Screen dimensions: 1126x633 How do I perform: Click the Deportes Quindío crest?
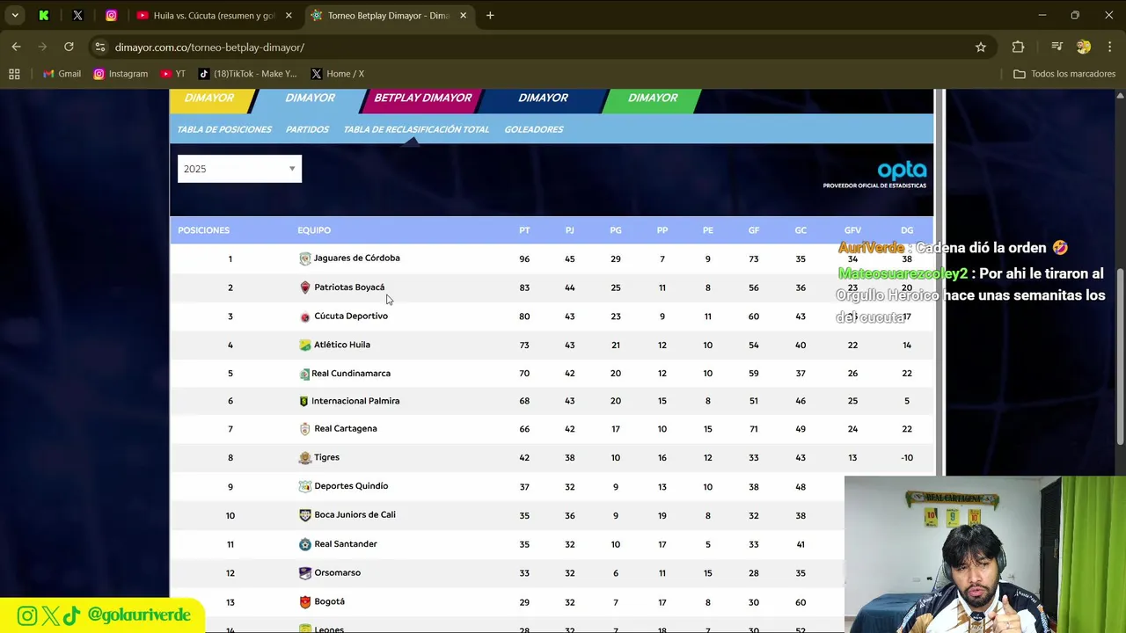pyautogui.click(x=304, y=486)
